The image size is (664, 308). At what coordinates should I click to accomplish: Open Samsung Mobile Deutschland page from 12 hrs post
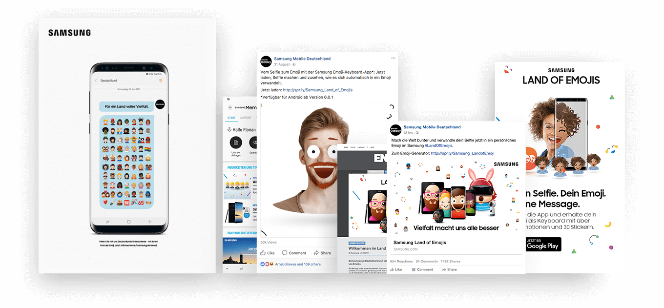pos(432,127)
